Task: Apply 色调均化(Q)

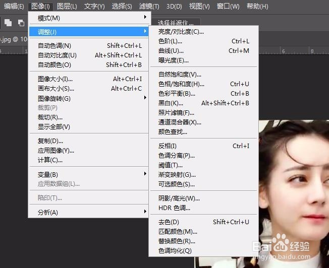Action: (203, 250)
